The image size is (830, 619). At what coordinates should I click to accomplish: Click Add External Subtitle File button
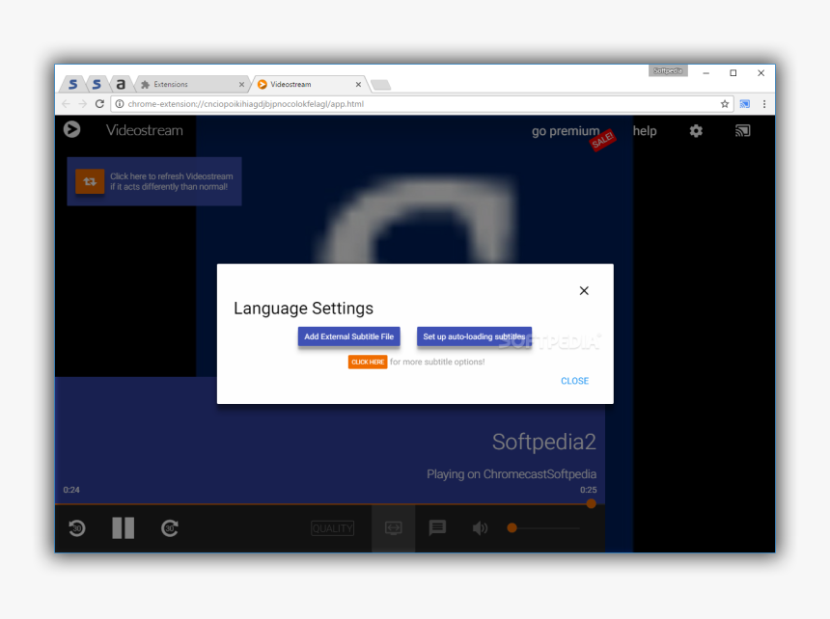[348, 336]
